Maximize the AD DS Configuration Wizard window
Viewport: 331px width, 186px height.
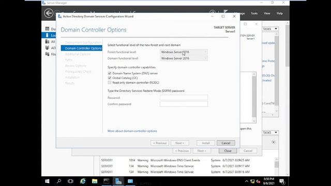coord(223,16)
